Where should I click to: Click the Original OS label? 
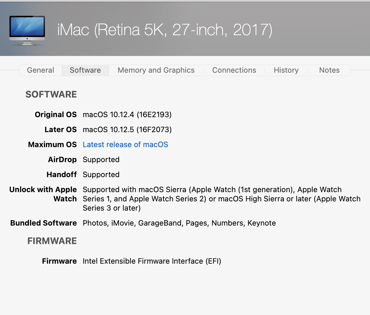pyautogui.click(x=56, y=115)
